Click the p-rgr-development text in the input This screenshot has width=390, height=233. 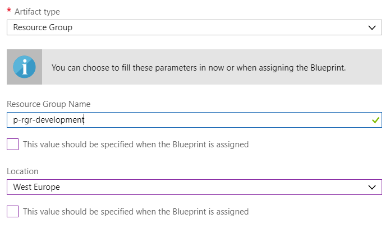tap(48, 120)
